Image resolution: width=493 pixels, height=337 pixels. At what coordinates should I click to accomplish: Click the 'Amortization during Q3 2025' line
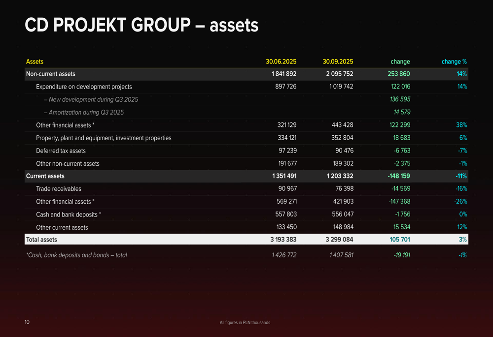pos(84,112)
